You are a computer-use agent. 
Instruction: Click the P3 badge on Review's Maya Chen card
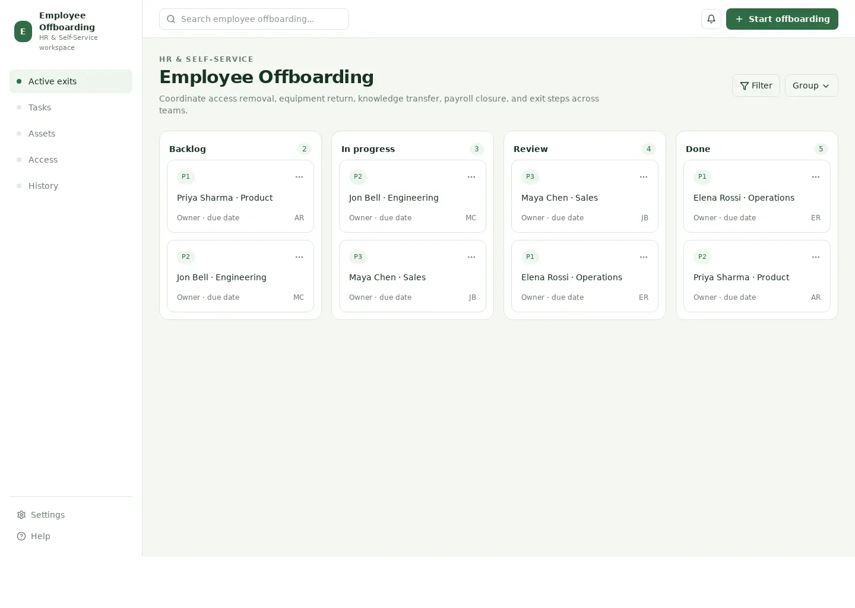530,177
